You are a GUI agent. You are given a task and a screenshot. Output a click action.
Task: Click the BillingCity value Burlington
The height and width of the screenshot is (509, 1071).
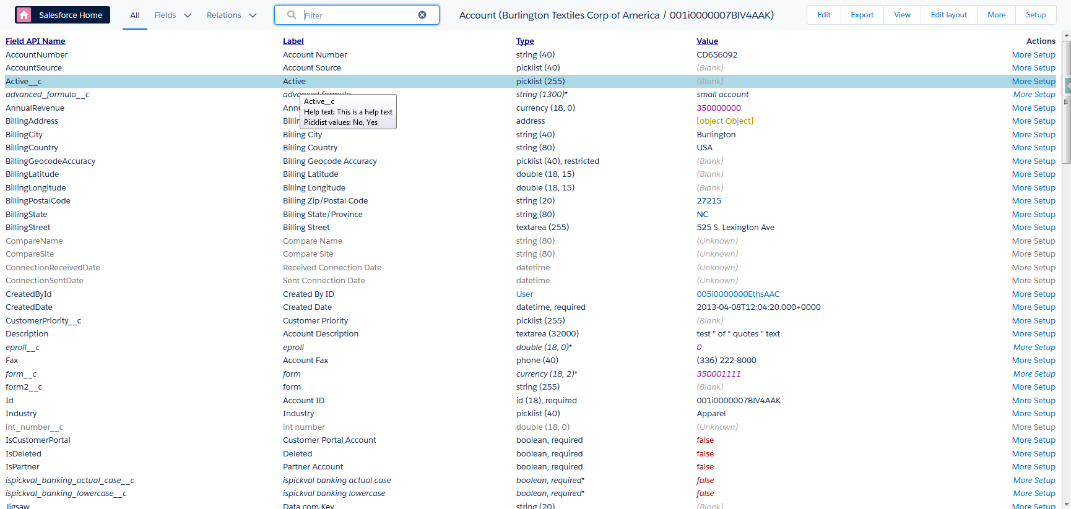coord(716,135)
